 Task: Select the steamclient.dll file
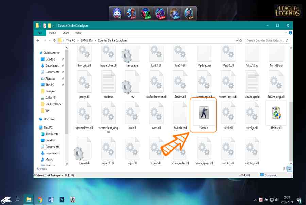pyautogui.click(x=84, y=116)
